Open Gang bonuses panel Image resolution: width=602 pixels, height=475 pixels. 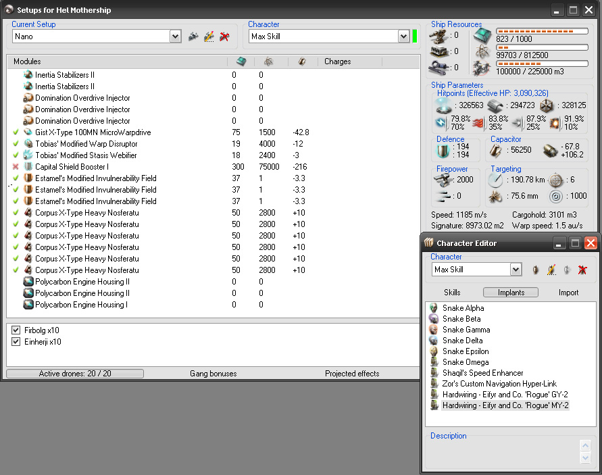tap(213, 373)
